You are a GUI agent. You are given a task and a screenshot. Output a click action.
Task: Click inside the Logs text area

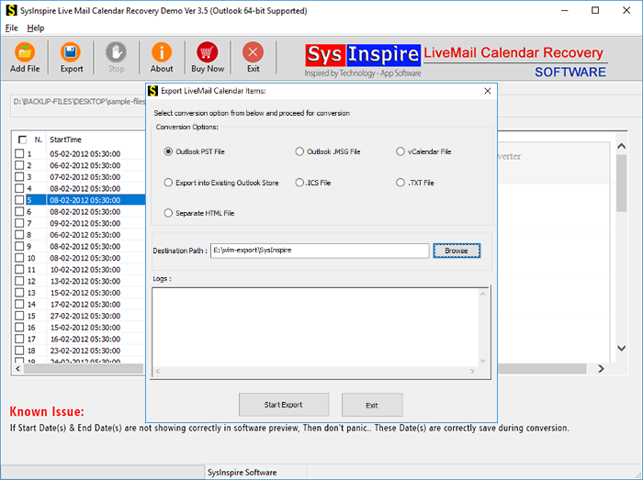tap(315, 328)
